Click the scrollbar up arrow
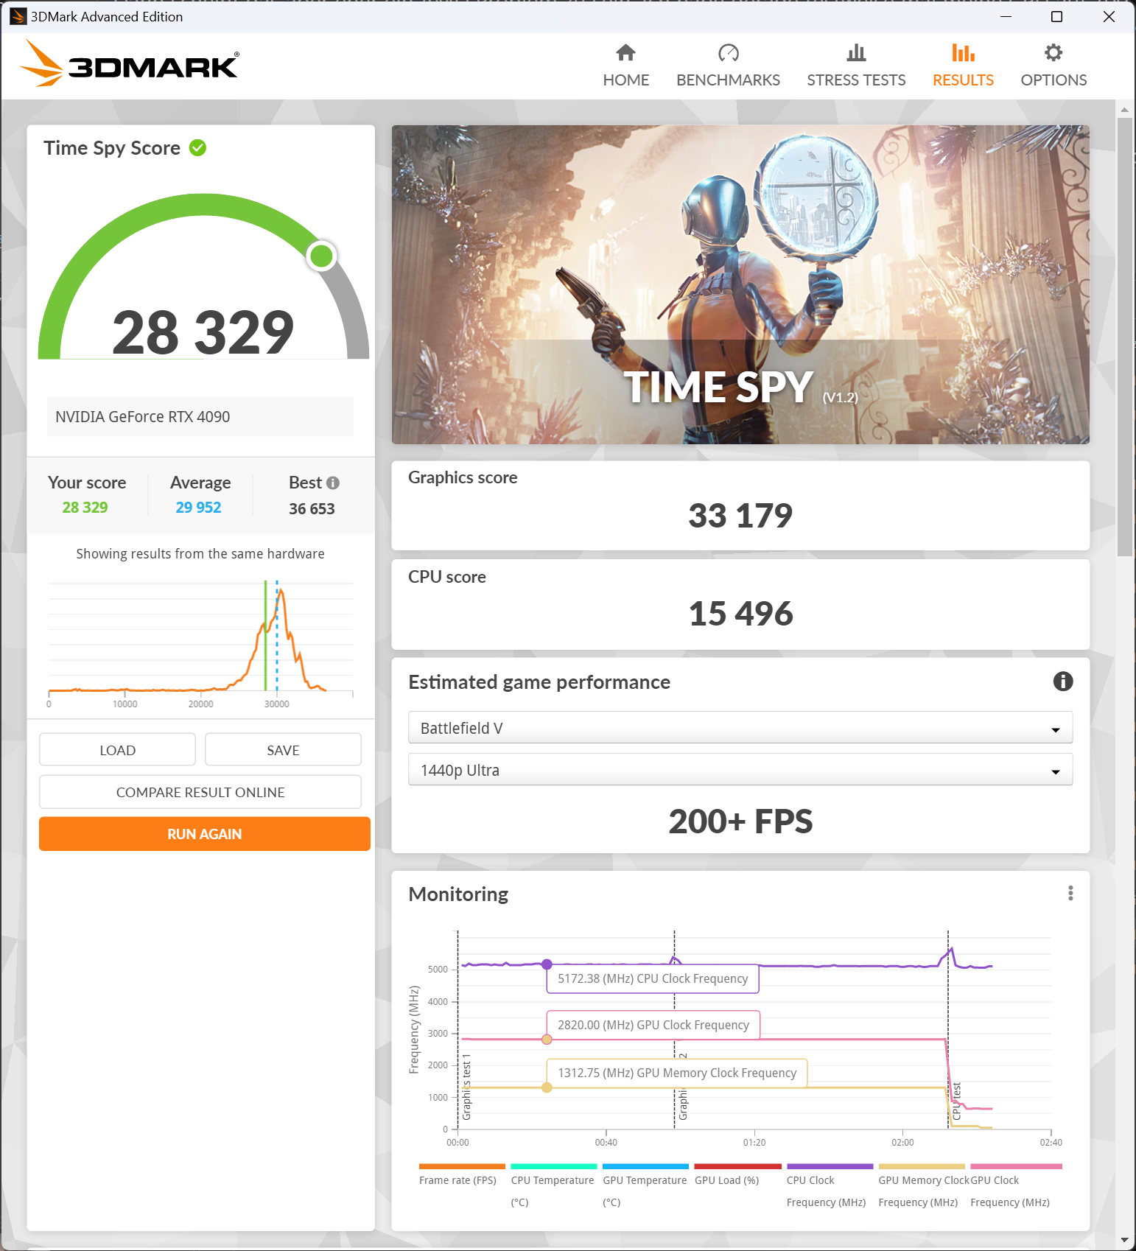Image resolution: width=1136 pixels, height=1251 pixels. [1124, 109]
